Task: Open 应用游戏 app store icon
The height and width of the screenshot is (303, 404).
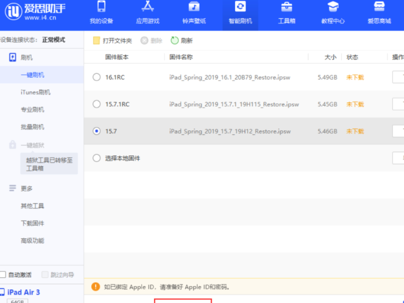Action: (148, 6)
